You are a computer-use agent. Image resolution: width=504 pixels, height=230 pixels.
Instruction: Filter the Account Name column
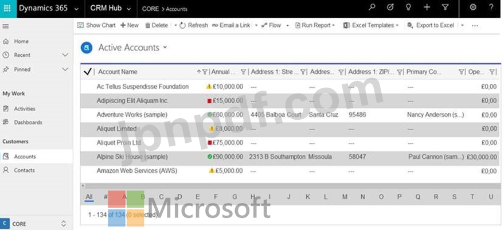[x=205, y=72]
